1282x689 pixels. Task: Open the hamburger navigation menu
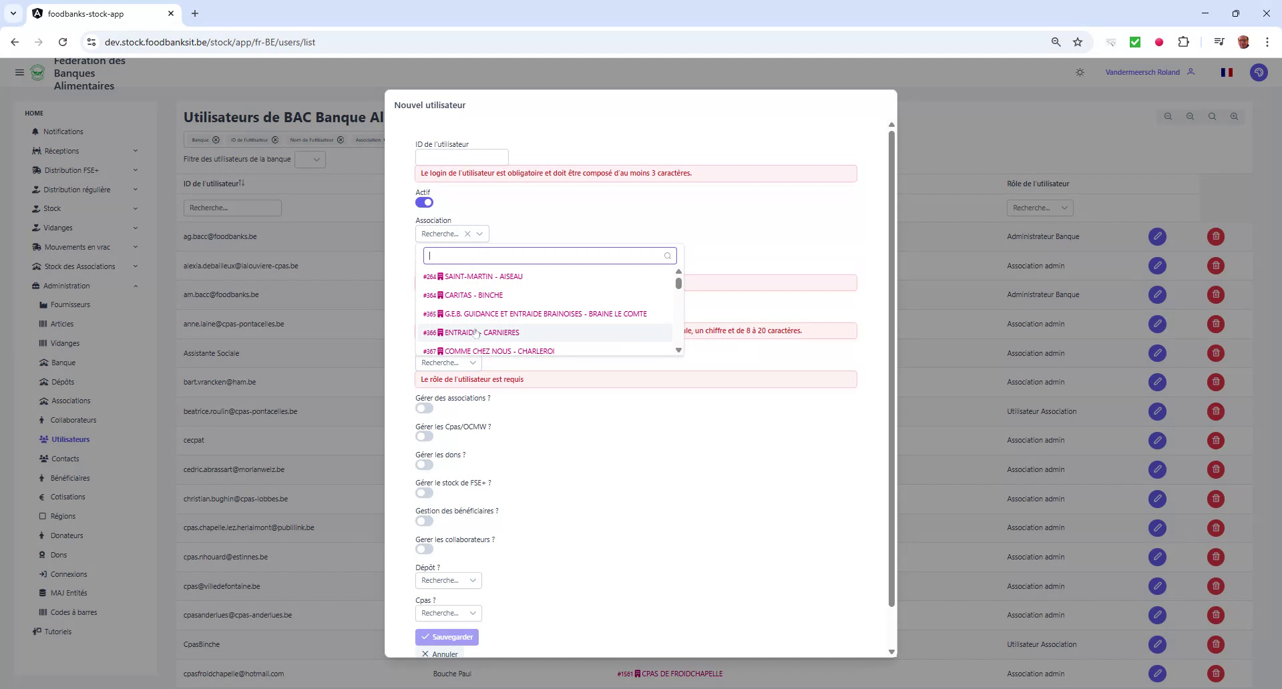pyautogui.click(x=19, y=72)
